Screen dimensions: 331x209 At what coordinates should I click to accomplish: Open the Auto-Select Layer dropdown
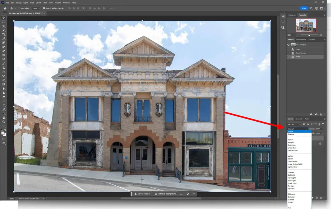(36, 9)
